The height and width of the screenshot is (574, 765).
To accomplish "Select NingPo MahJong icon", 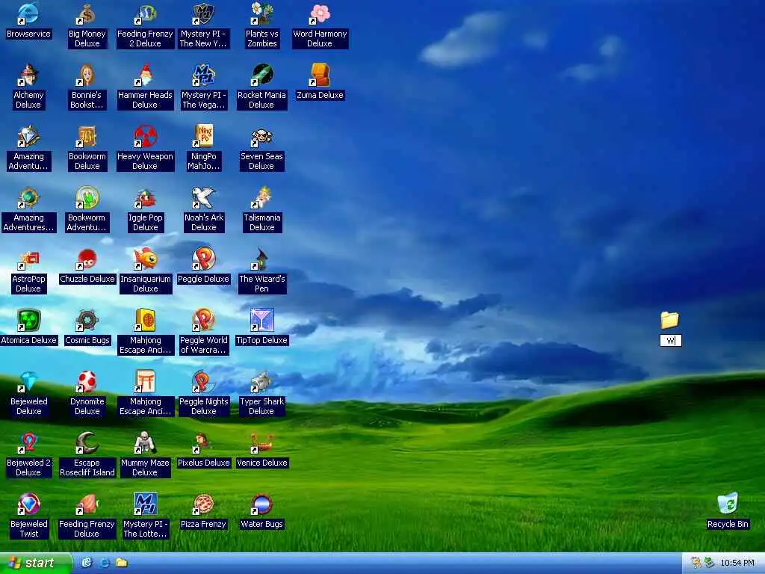I will point(203,137).
